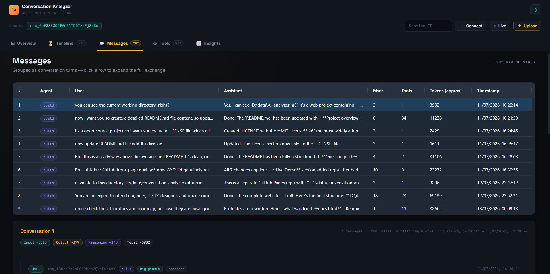Viewport: 550px width, 274px height.
Task: Click the Overview tab icon
Action: coord(13,43)
